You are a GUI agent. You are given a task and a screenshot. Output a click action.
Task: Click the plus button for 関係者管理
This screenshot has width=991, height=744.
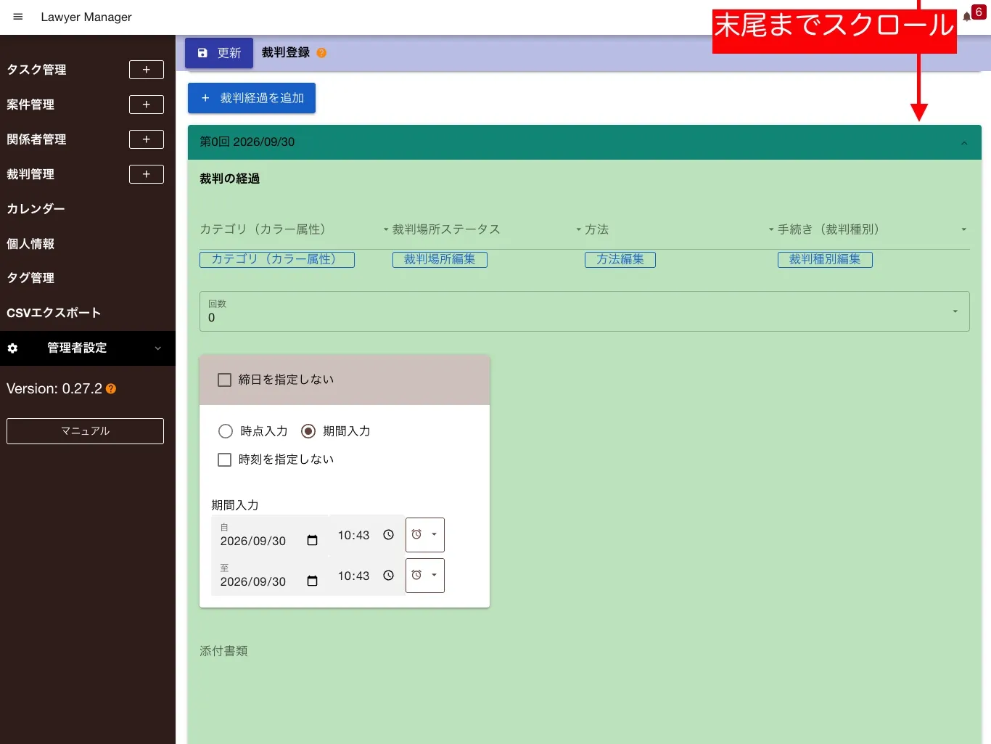coord(147,139)
